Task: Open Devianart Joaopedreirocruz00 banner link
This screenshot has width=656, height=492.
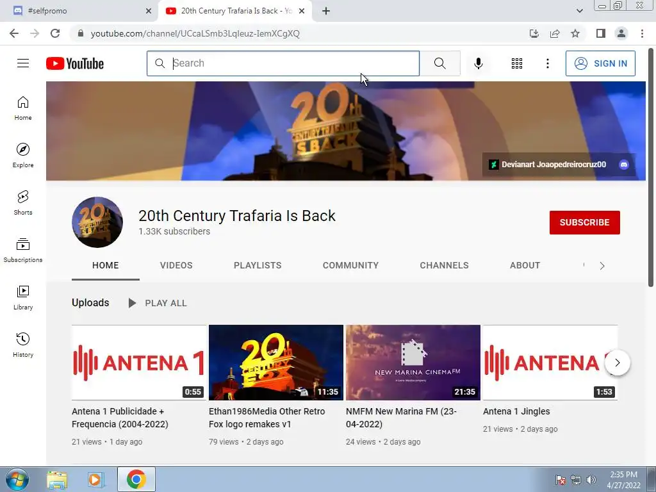Action: [x=547, y=165]
